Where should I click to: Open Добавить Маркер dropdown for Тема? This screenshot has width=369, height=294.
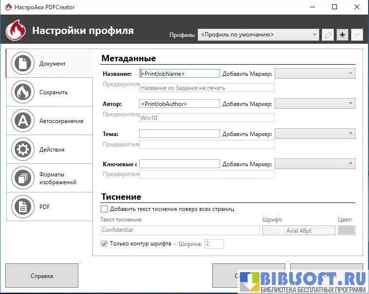coord(314,134)
